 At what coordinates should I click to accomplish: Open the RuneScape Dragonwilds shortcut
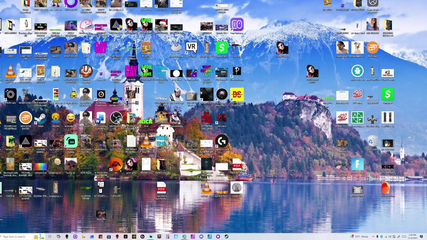coord(101,97)
